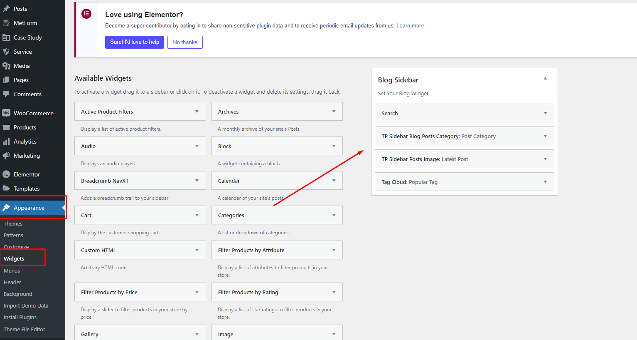Expand the Archives widget arrow
This screenshot has width=637, height=340.
(x=334, y=112)
